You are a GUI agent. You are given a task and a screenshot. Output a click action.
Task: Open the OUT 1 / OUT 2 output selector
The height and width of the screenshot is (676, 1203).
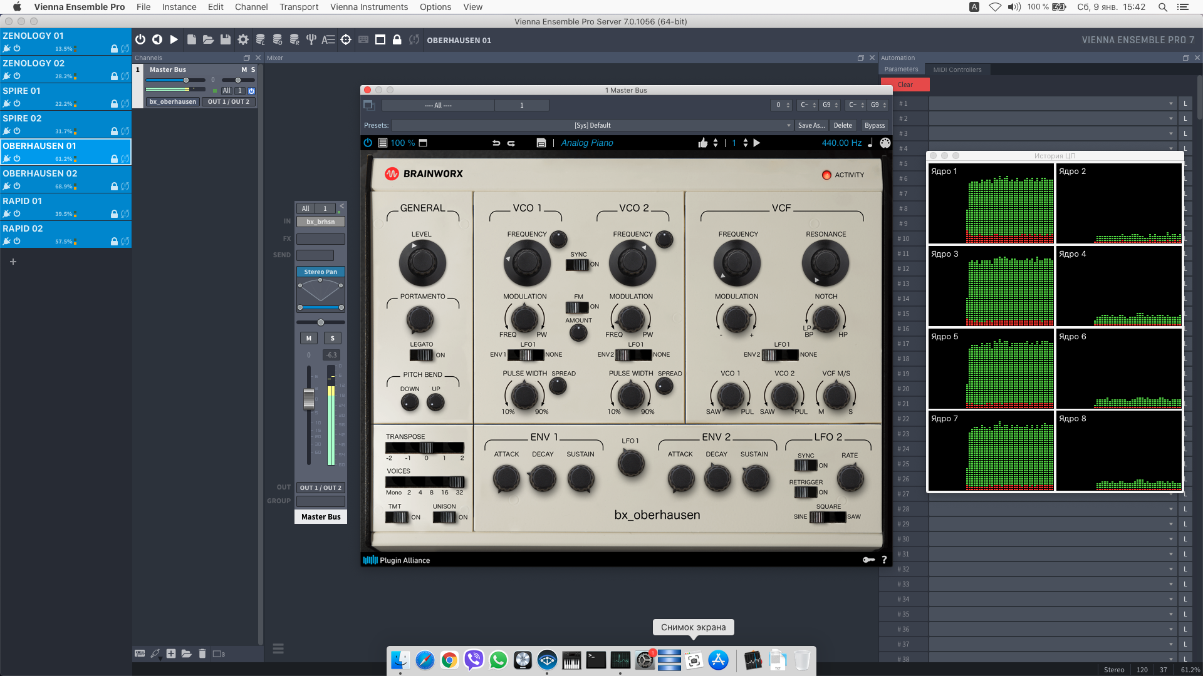(320, 488)
